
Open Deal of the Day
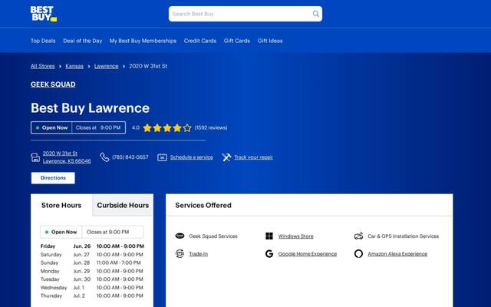coord(83,41)
